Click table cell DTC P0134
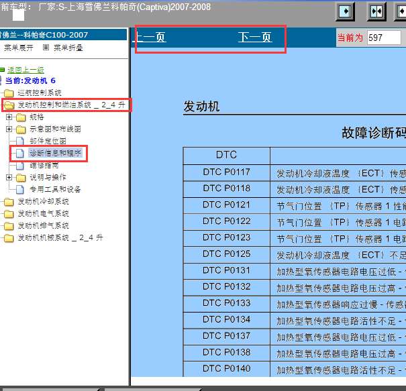Screen dimensions: 406x391 point(227,319)
